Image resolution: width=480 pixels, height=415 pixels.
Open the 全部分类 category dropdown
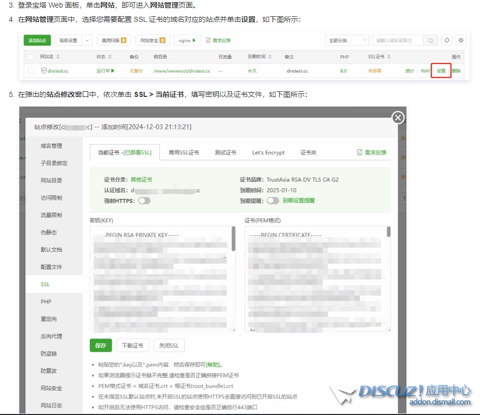[347, 41]
